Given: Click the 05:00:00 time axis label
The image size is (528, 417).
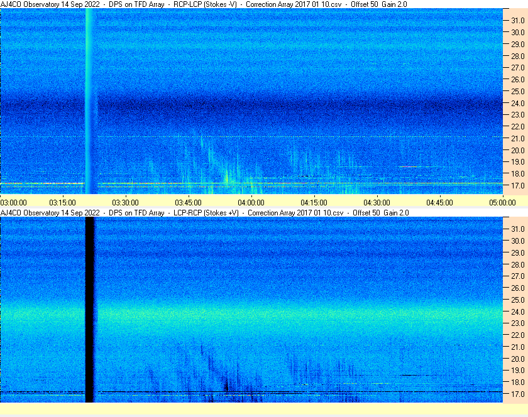Looking at the screenshot, I should click(502, 203).
